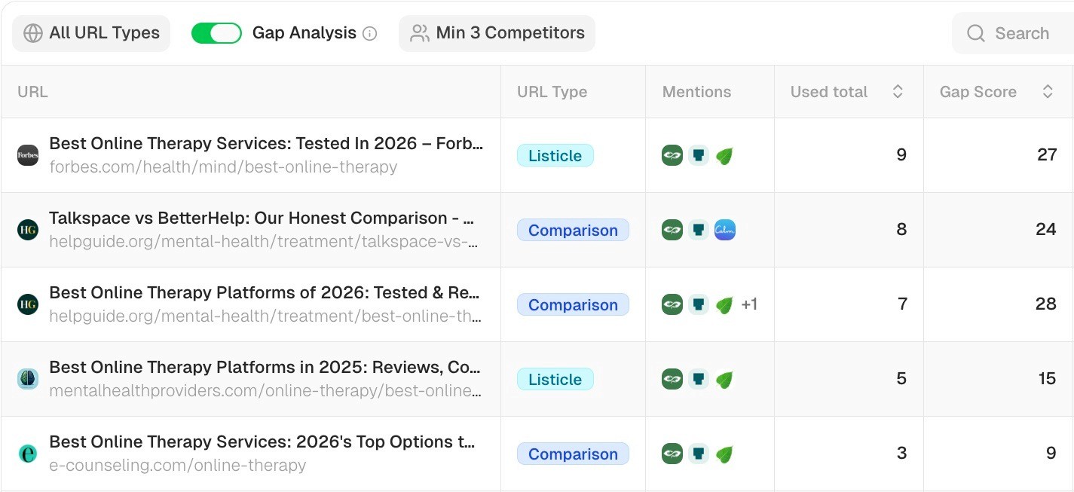This screenshot has height=492, width=1074.
Task: Sort by Gap Score column arrows
Action: (x=1048, y=92)
